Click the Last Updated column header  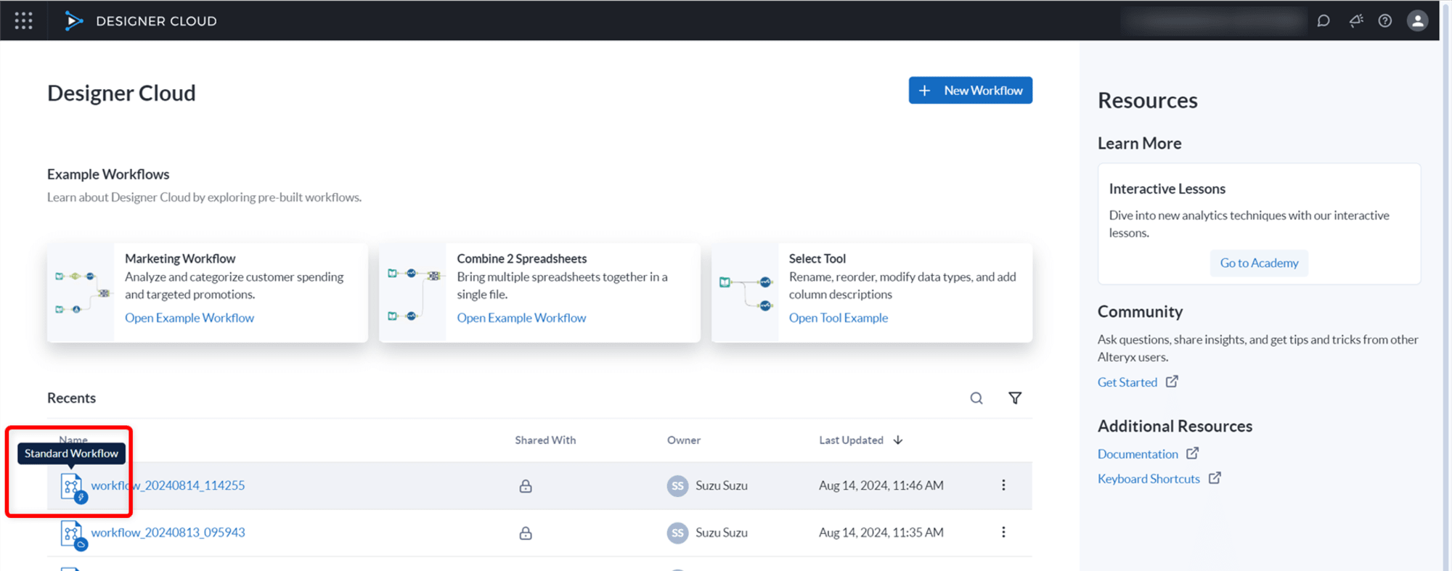[x=851, y=440]
